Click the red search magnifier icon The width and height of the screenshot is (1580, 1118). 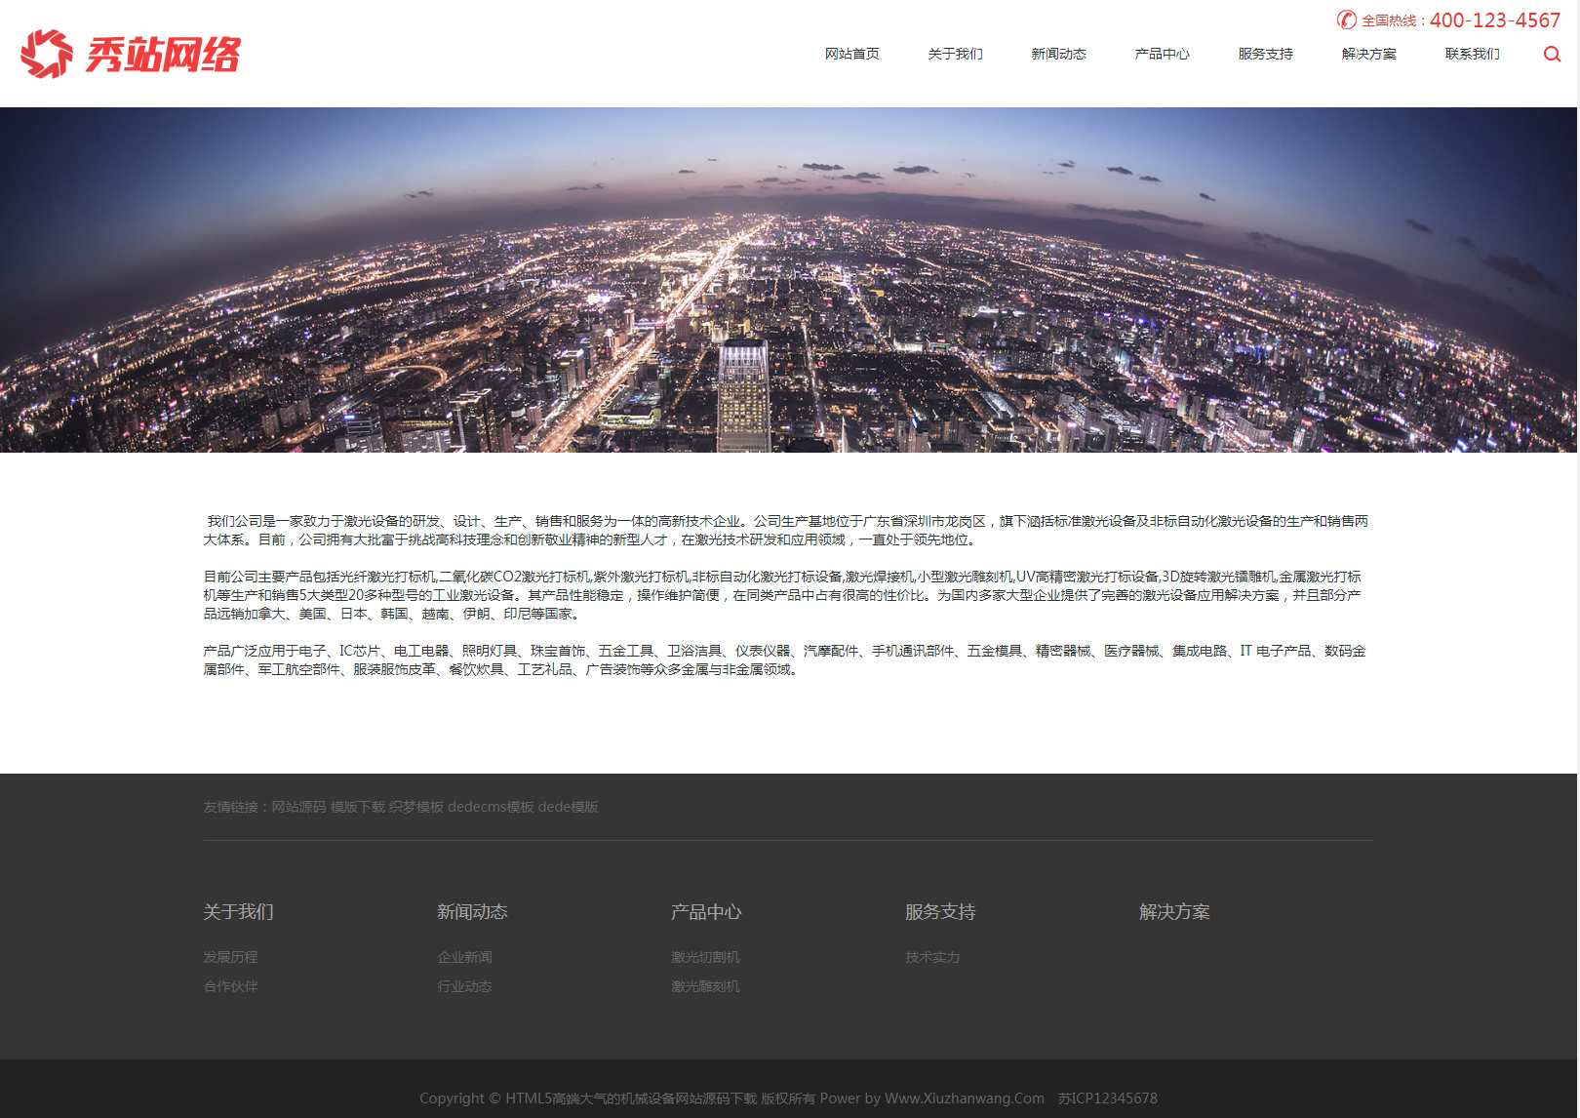click(1552, 55)
